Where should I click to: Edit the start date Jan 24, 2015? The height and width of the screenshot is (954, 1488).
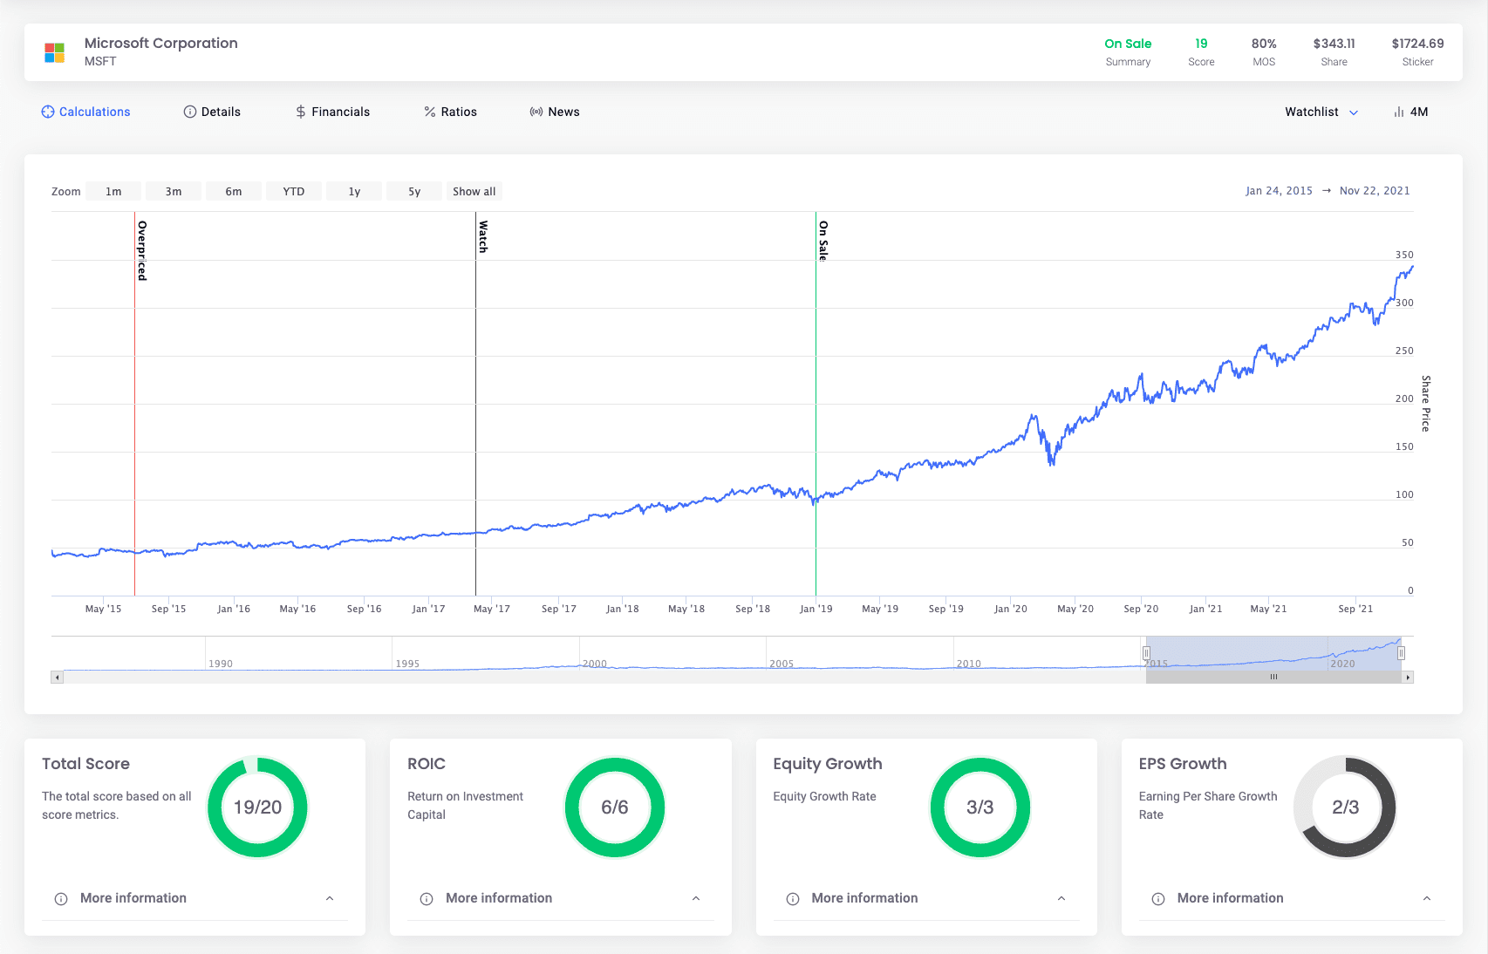click(x=1279, y=190)
